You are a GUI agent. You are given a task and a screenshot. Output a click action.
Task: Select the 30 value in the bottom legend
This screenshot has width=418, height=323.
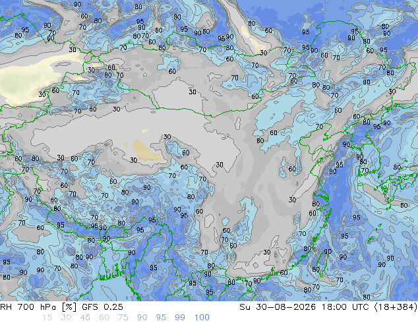click(x=66, y=318)
